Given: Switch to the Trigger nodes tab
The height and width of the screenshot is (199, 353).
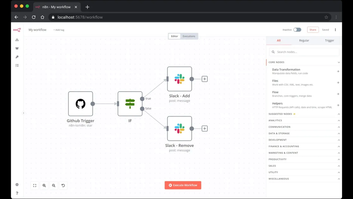Looking at the screenshot, I should [329, 40].
